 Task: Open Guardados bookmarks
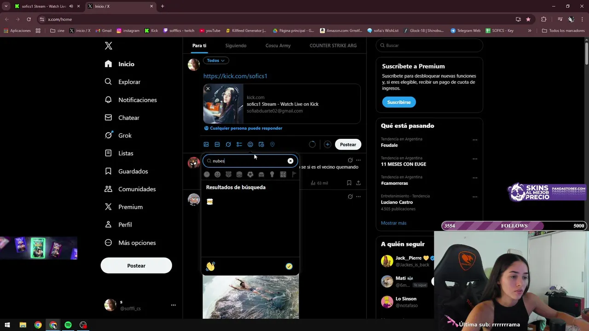point(126,171)
